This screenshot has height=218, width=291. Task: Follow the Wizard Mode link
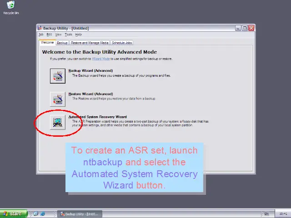pos(100,59)
